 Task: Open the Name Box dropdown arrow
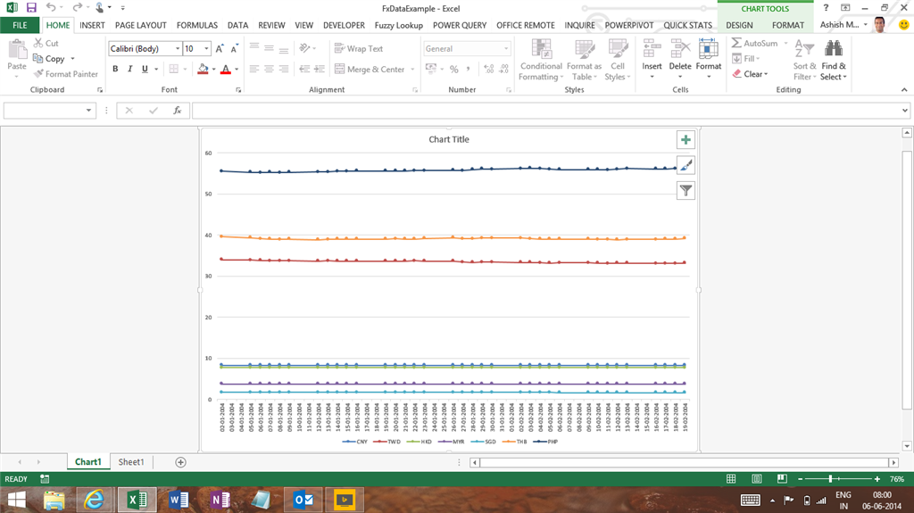pyautogui.click(x=88, y=110)
